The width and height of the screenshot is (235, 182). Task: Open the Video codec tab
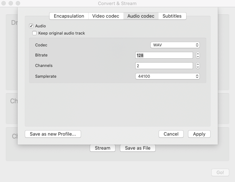105,16
